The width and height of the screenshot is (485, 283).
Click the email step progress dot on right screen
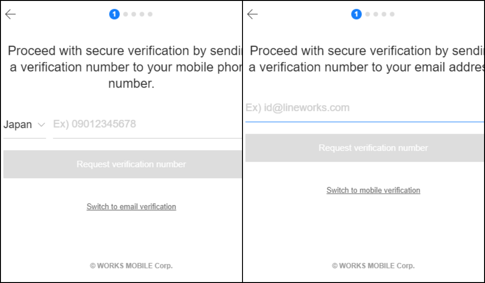click(x=355, y=14)
